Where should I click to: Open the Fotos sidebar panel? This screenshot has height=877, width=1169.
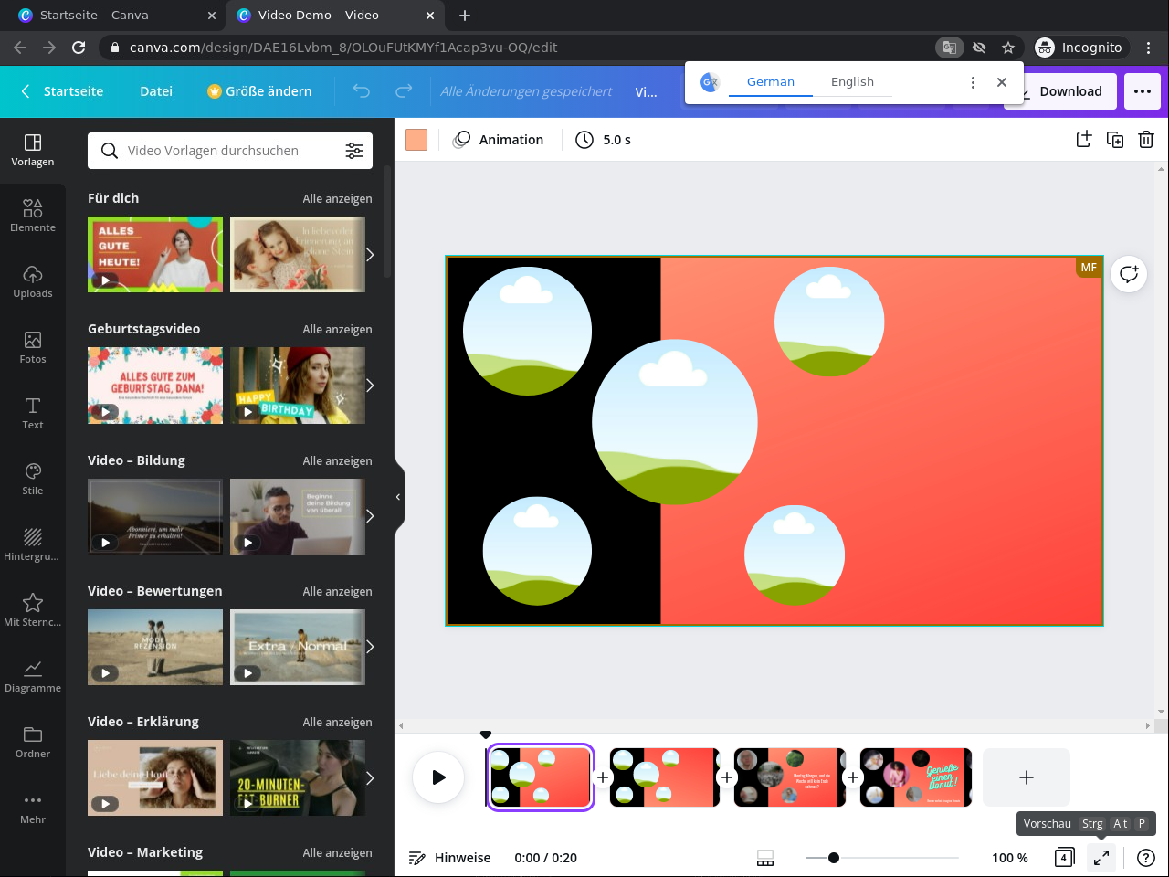click(33, 348)
